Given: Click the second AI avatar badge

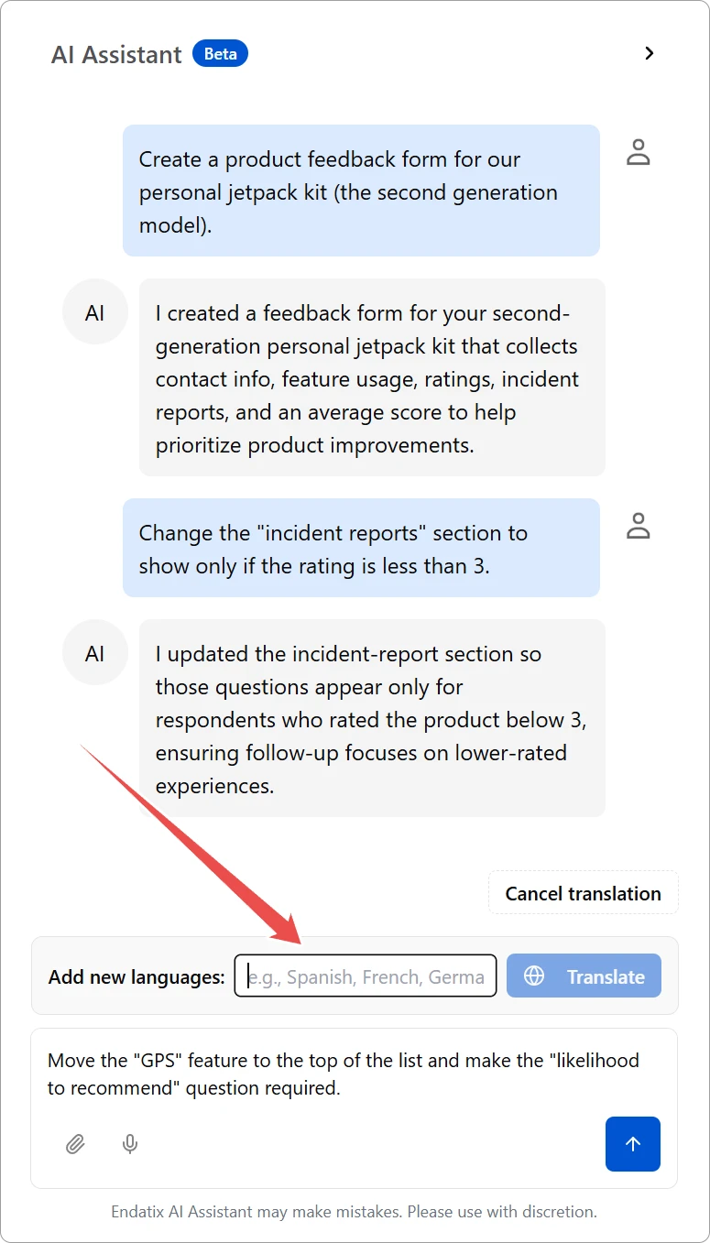Looking at the screenshot, I should 94,653.
